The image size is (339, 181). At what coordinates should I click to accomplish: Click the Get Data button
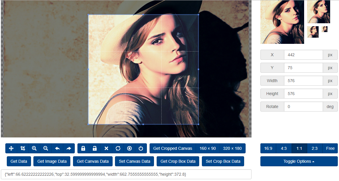[x=19, y=161]
